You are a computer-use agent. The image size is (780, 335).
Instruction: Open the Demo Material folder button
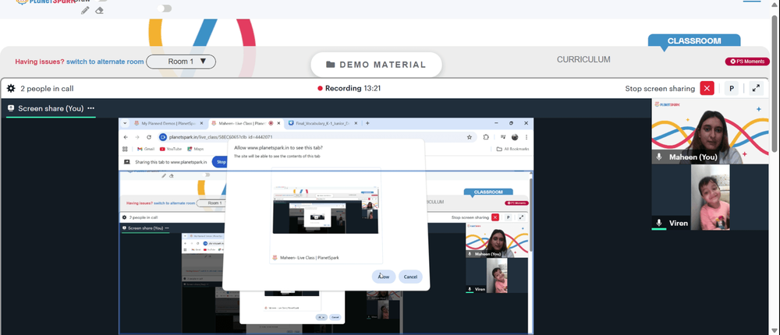coord(376,65)
